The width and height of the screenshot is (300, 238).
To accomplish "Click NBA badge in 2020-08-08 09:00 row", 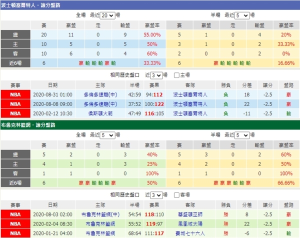I will [15, 104].
